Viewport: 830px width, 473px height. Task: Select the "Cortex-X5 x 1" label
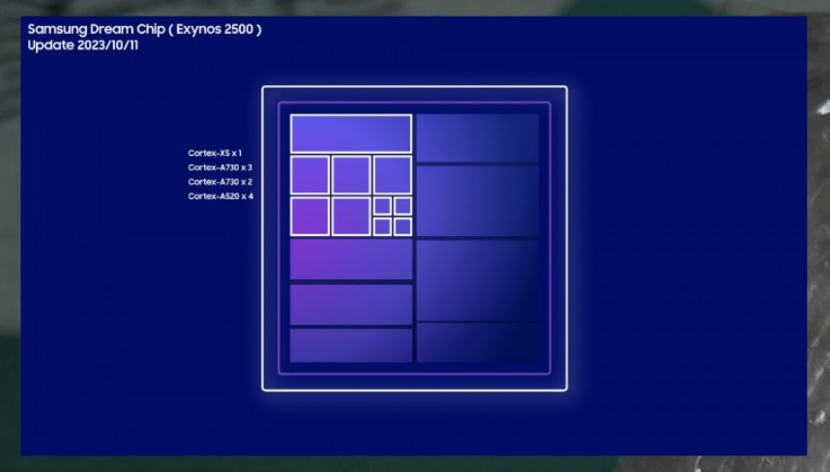pos(215,153)
